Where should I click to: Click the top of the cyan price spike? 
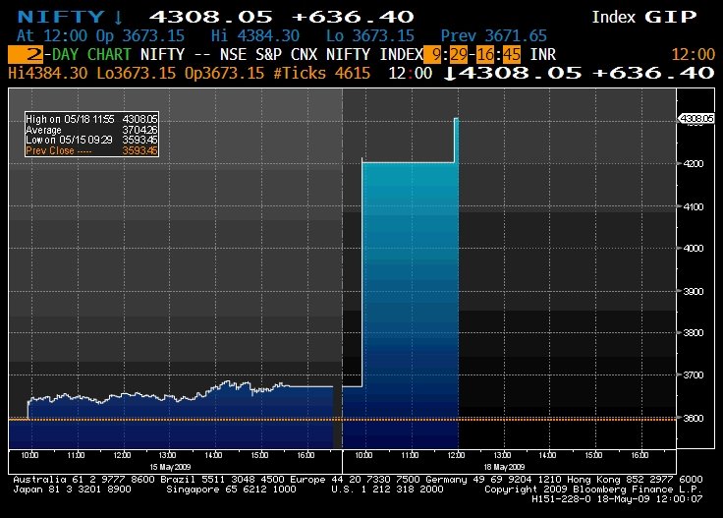point(457,119)
